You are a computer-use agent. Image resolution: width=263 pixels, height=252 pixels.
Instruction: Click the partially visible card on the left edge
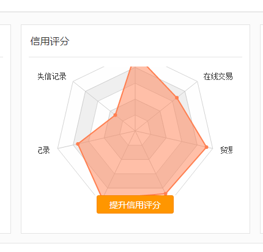pos(6,129)
